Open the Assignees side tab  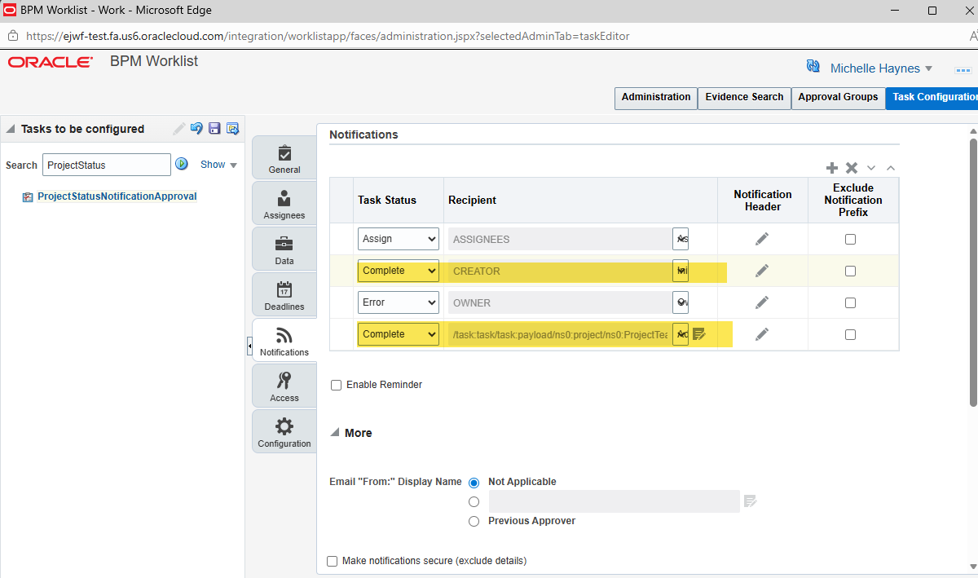coord(284,205)
